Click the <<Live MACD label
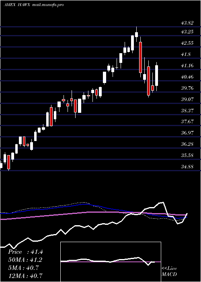 [169, 272]
